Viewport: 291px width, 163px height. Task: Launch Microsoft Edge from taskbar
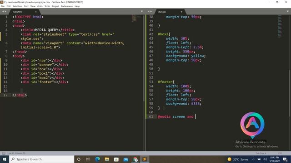pos(97,159)
